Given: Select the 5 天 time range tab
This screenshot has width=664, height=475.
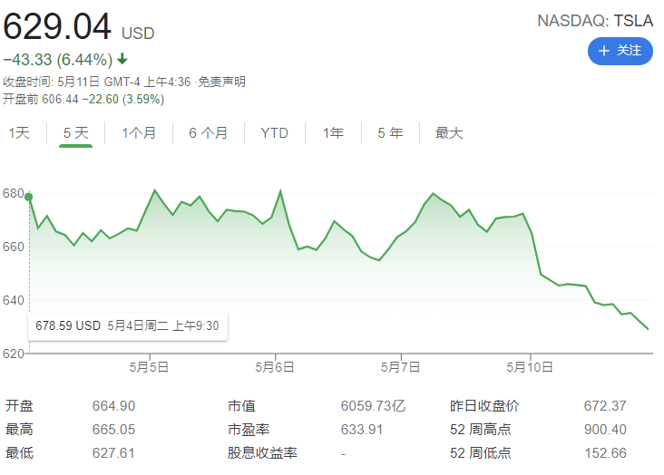Looking at the screenshot, I should [75, 133].
